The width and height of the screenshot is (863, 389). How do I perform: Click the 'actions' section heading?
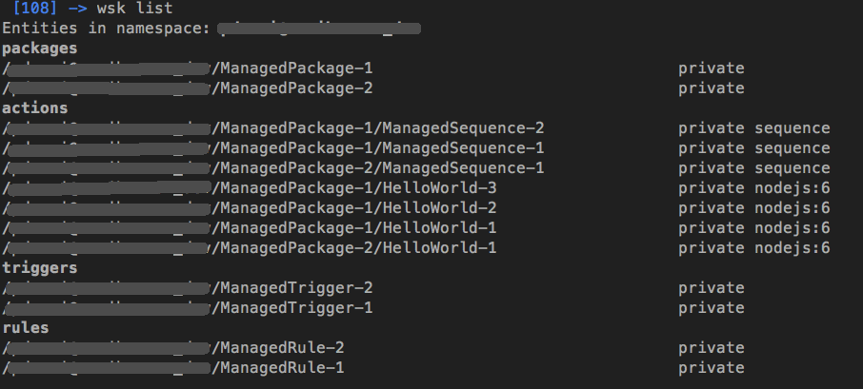(34, 108)
